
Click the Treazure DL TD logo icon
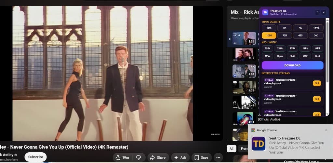pos(265,12)
